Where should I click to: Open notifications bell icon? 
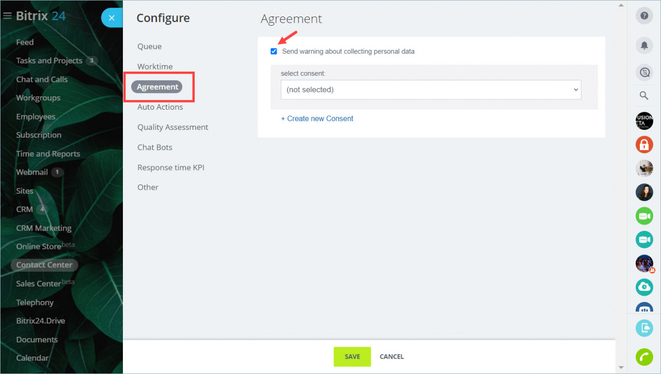click(x=644, y=45)
